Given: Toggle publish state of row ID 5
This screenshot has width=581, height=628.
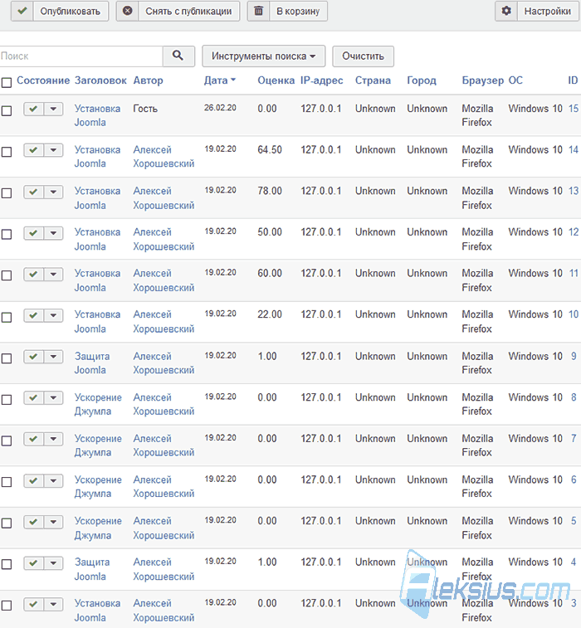Looking at the screenshot, I should [x=34, y=522].
